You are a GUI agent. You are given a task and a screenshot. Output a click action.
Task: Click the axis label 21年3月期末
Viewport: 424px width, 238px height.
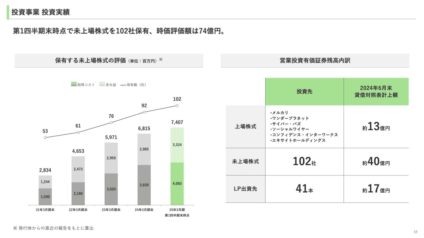(45, 210)
